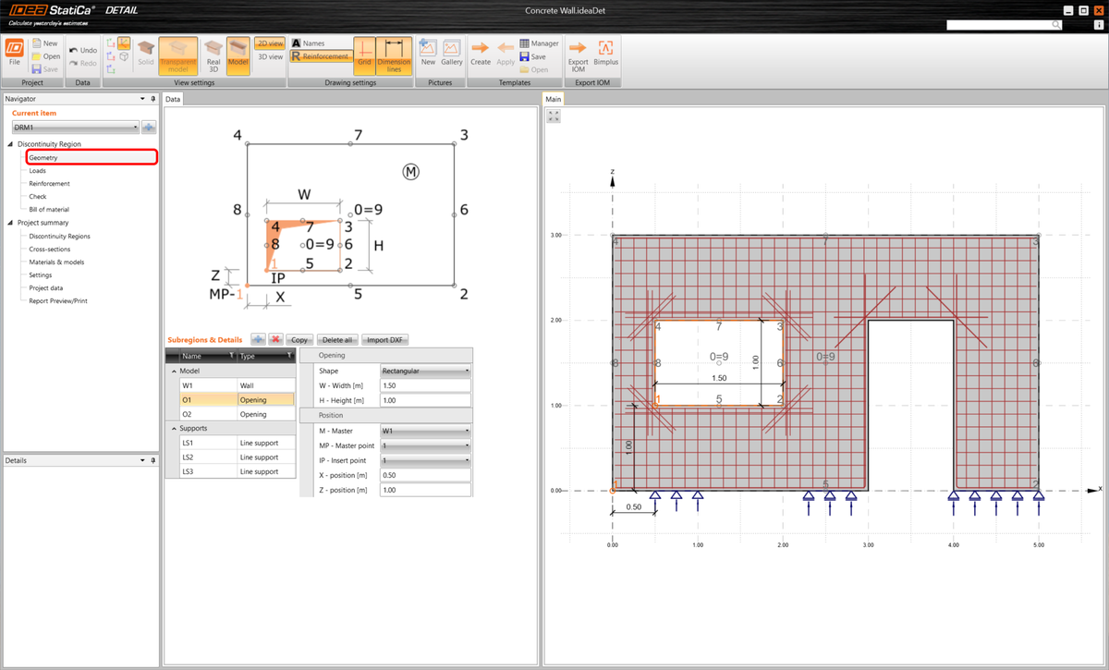This screenshot has width=1109, height=670.
Task: Collapse the Supports group in the subregion list
Action: pyautogui.click(x=174, y=428)
